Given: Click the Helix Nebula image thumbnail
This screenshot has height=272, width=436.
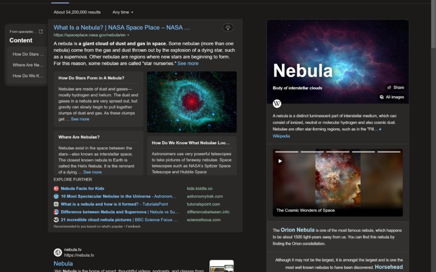Looking at the screenshot, I should [x=192, y=102].
